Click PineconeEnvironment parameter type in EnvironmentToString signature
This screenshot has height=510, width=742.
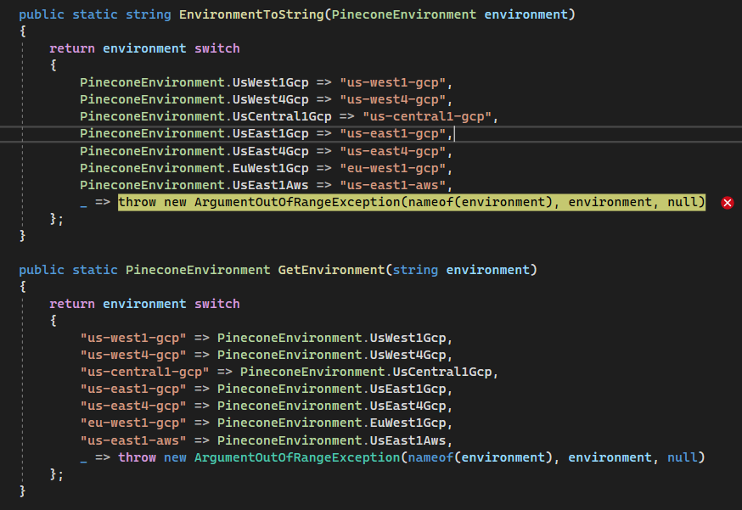(x=403, y=14)
